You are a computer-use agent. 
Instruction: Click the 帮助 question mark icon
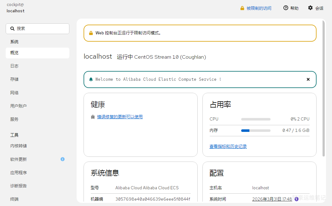pos(286,8)
